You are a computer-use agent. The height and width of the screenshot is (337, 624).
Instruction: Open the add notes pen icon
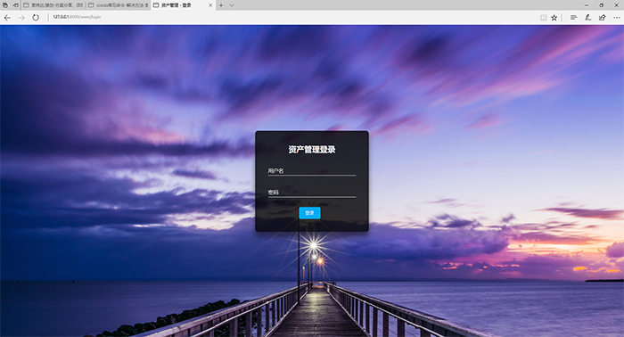pos(587,18)
